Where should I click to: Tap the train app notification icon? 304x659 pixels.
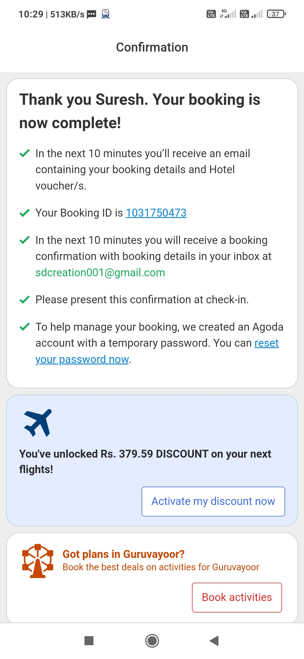point(106,14)
